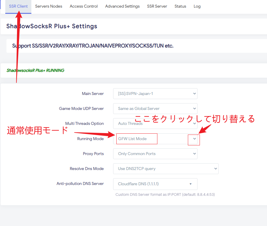Click the red 通常使用モード annotation text

(37, 130)
